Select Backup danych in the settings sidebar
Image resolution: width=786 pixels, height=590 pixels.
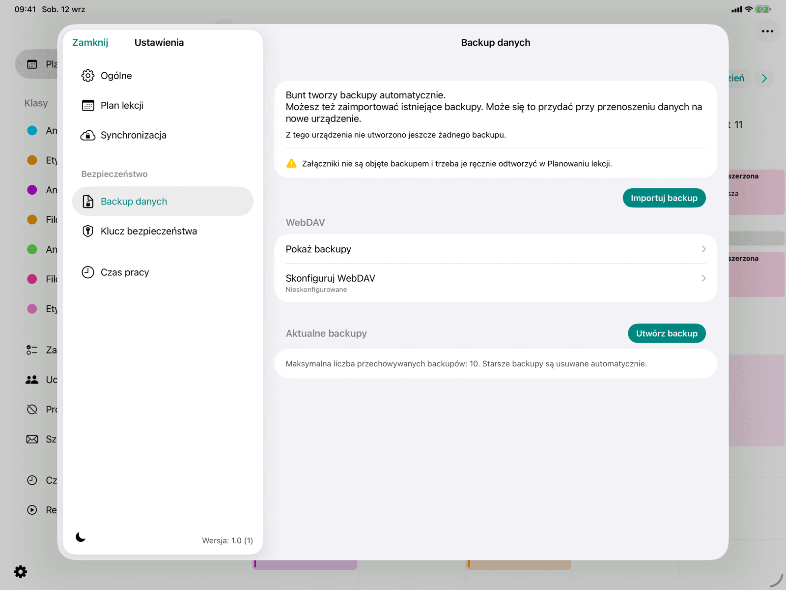point(163,201)
